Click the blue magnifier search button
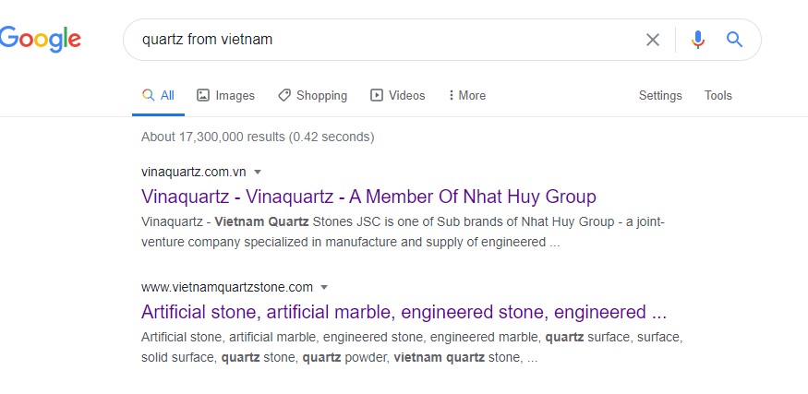Viewport: 808px width, 394px height. click(x=734, y=40)
